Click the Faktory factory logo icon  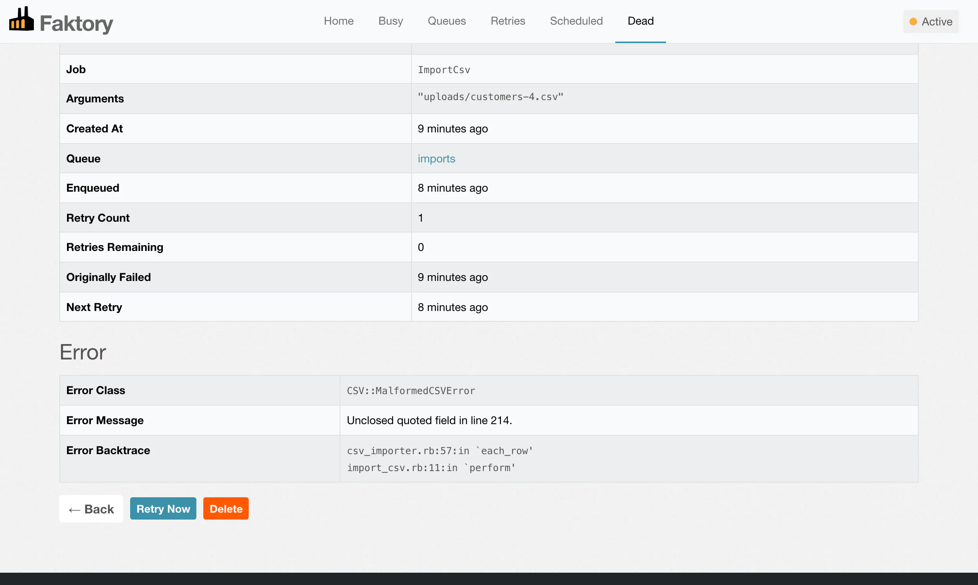[21, 18]
